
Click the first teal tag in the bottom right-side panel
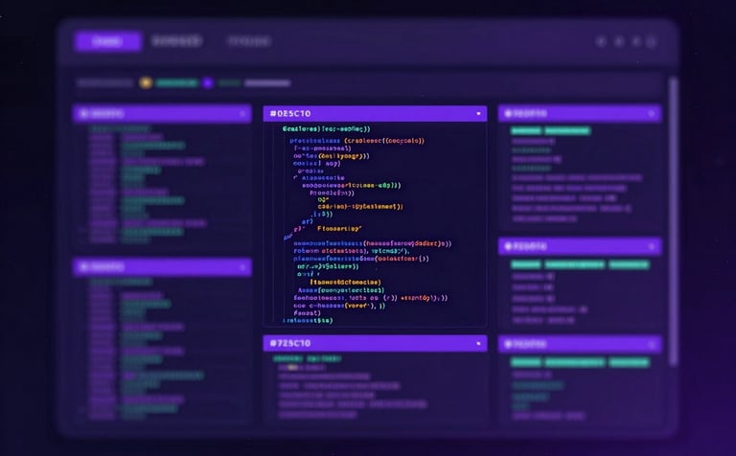(x=526, y=362)
